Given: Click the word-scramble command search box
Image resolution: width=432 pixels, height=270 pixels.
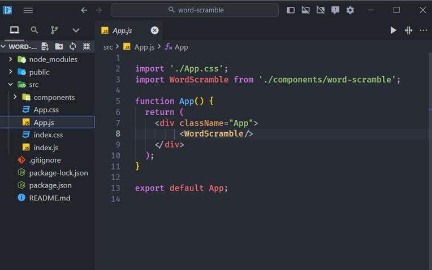Looking at the screenshot, I should tap(195, 10).
